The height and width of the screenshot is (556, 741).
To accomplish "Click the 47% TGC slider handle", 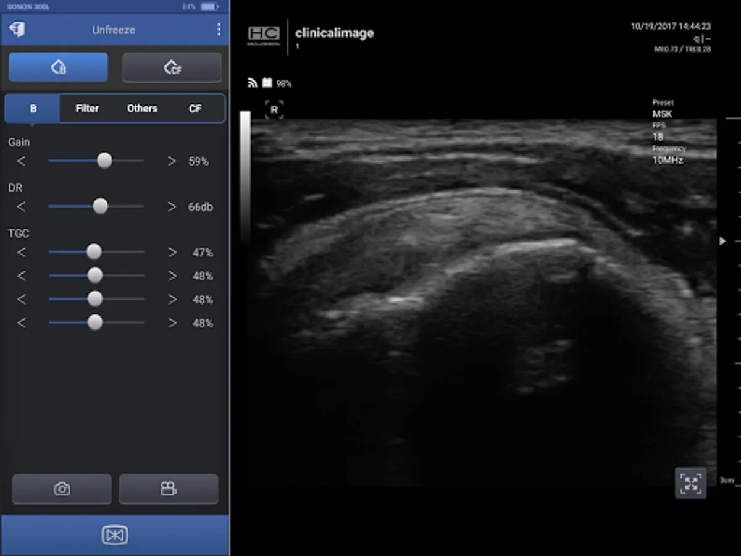I will tap(94, 252).
